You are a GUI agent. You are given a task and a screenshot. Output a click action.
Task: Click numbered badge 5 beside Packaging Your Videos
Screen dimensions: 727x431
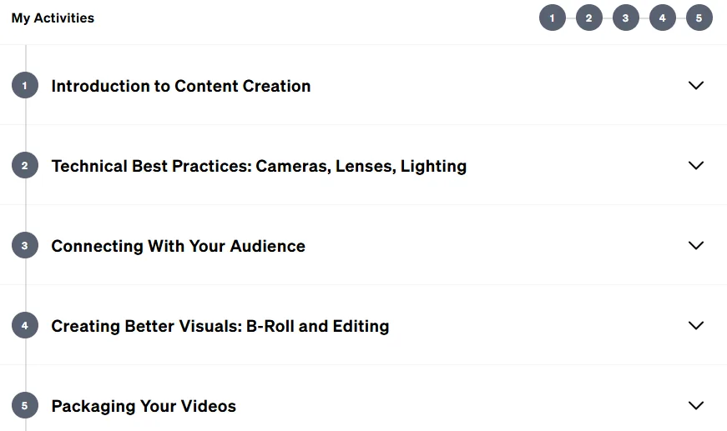click(x=25, y=405)
